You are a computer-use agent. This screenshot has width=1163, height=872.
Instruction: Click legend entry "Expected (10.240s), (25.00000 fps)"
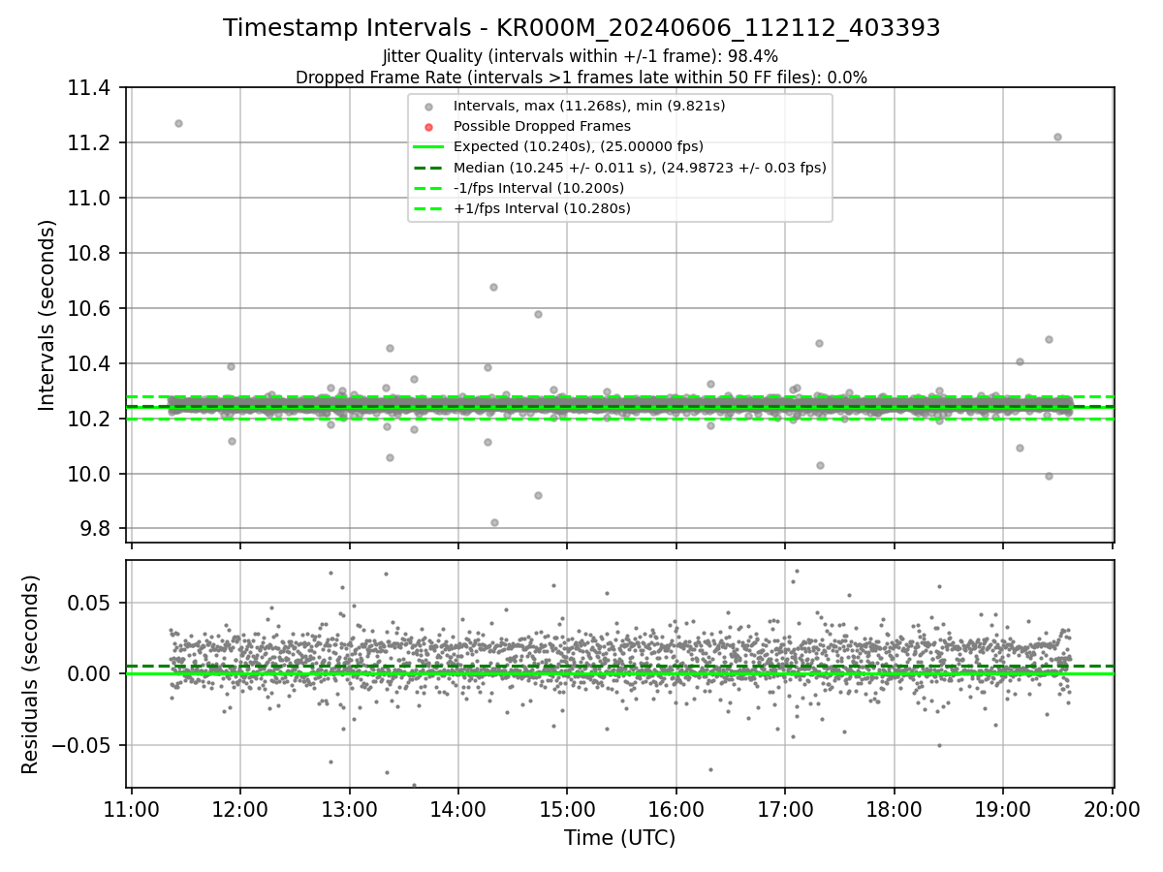click(x=579, y=147)
